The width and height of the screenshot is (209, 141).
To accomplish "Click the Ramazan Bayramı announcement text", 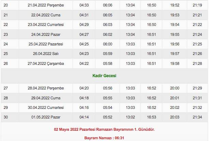I will [x=104, y=130].
